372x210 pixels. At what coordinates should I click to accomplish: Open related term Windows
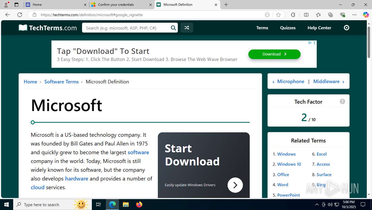(286, 154)
